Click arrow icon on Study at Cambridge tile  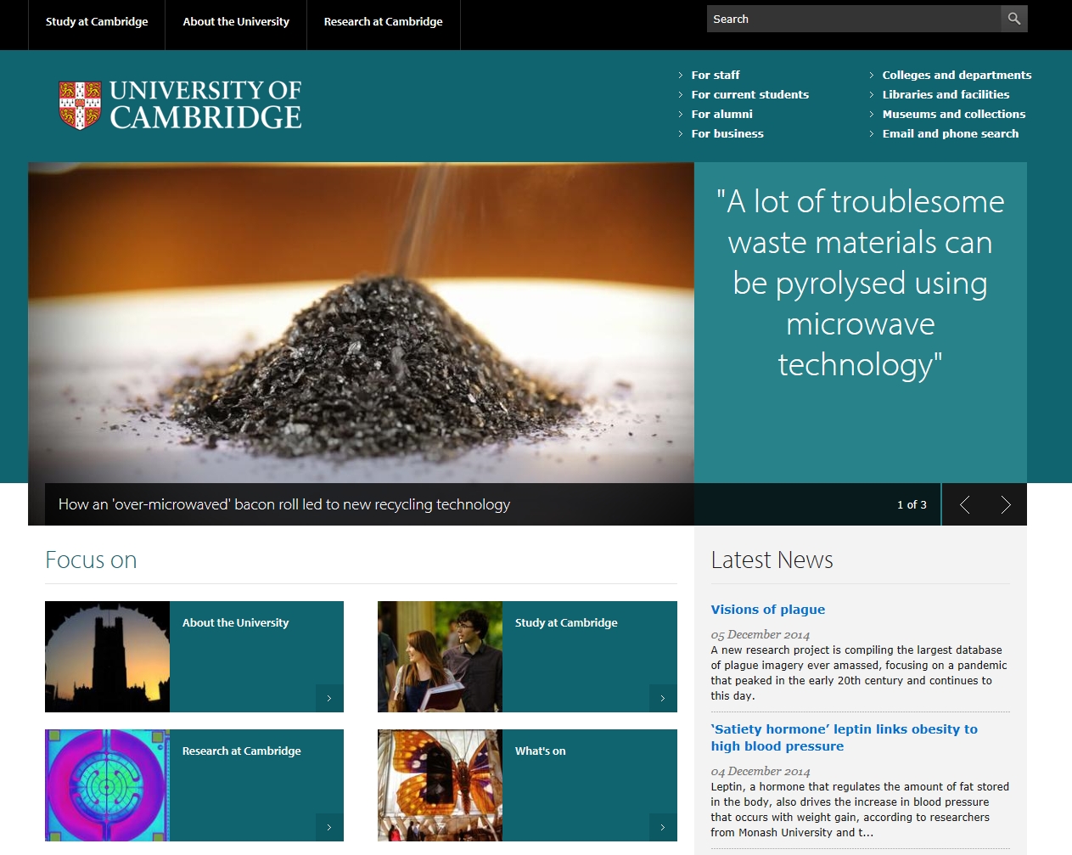point(662,698)
